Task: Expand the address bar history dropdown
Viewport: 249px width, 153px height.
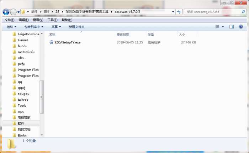Action: coord(173,12)
